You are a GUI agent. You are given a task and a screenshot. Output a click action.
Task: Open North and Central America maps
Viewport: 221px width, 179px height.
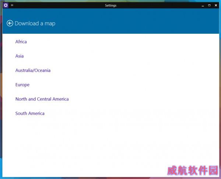[42, 99]
